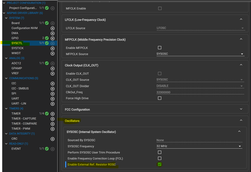Add a WWDT instance with plus icon
This screenshot has height=172, width=251.
(53, 53)
